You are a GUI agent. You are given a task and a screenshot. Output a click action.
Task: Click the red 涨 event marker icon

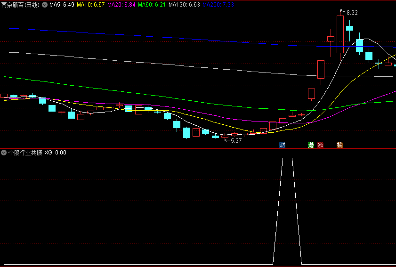tap(321, 145)
